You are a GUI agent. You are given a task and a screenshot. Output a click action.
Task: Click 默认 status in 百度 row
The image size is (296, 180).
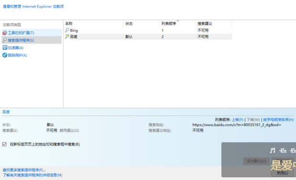pos(129,37)
